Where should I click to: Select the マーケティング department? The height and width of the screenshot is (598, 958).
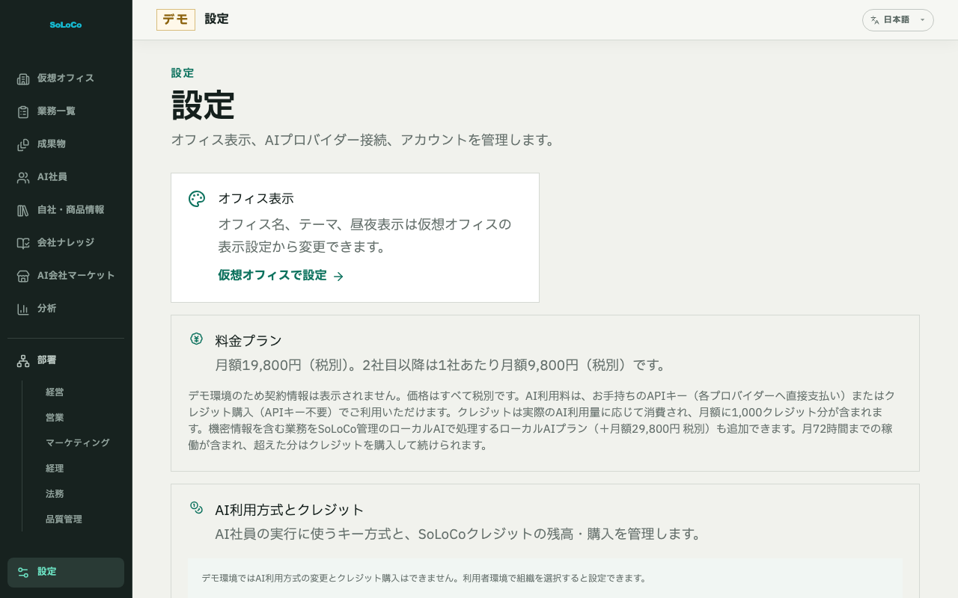[78, 443]
